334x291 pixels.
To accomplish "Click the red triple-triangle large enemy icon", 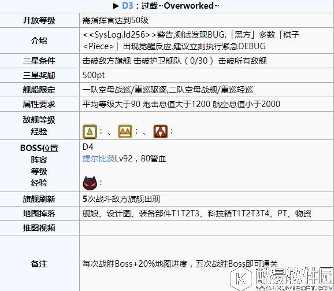I will point(161,131).
